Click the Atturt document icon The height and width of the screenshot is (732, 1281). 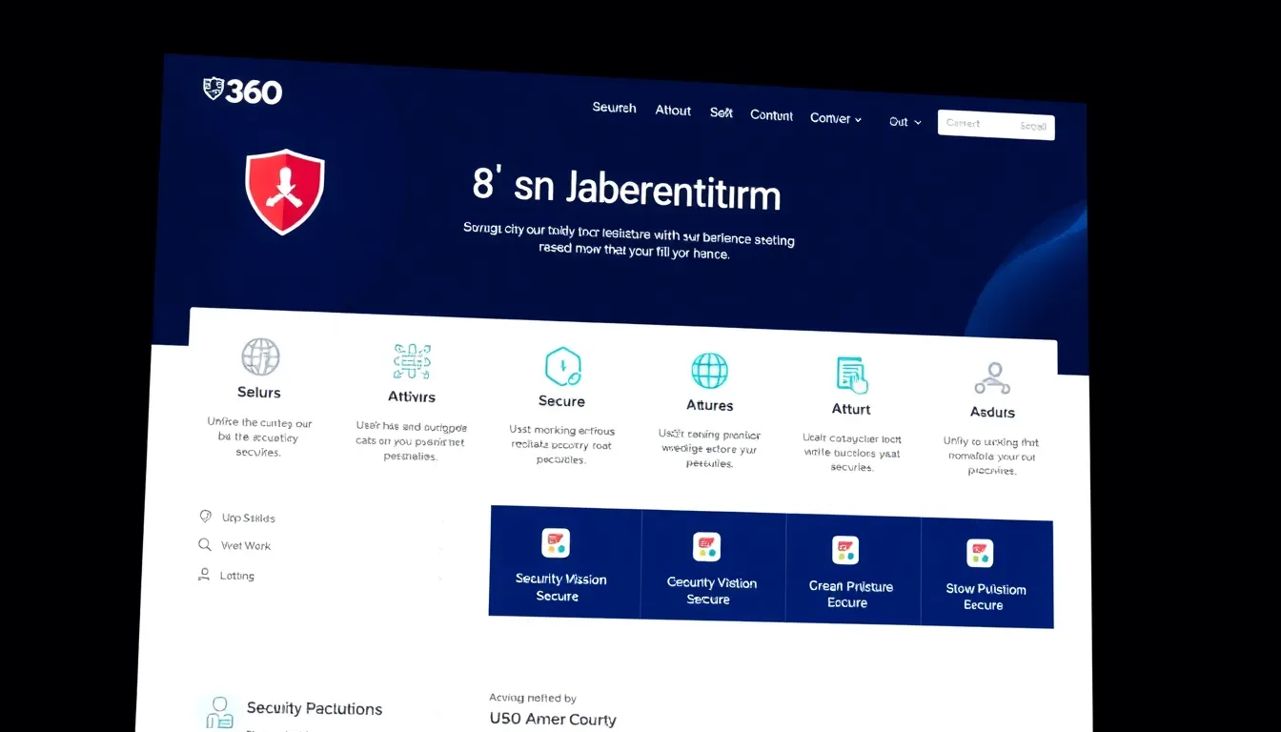(851, 375)
